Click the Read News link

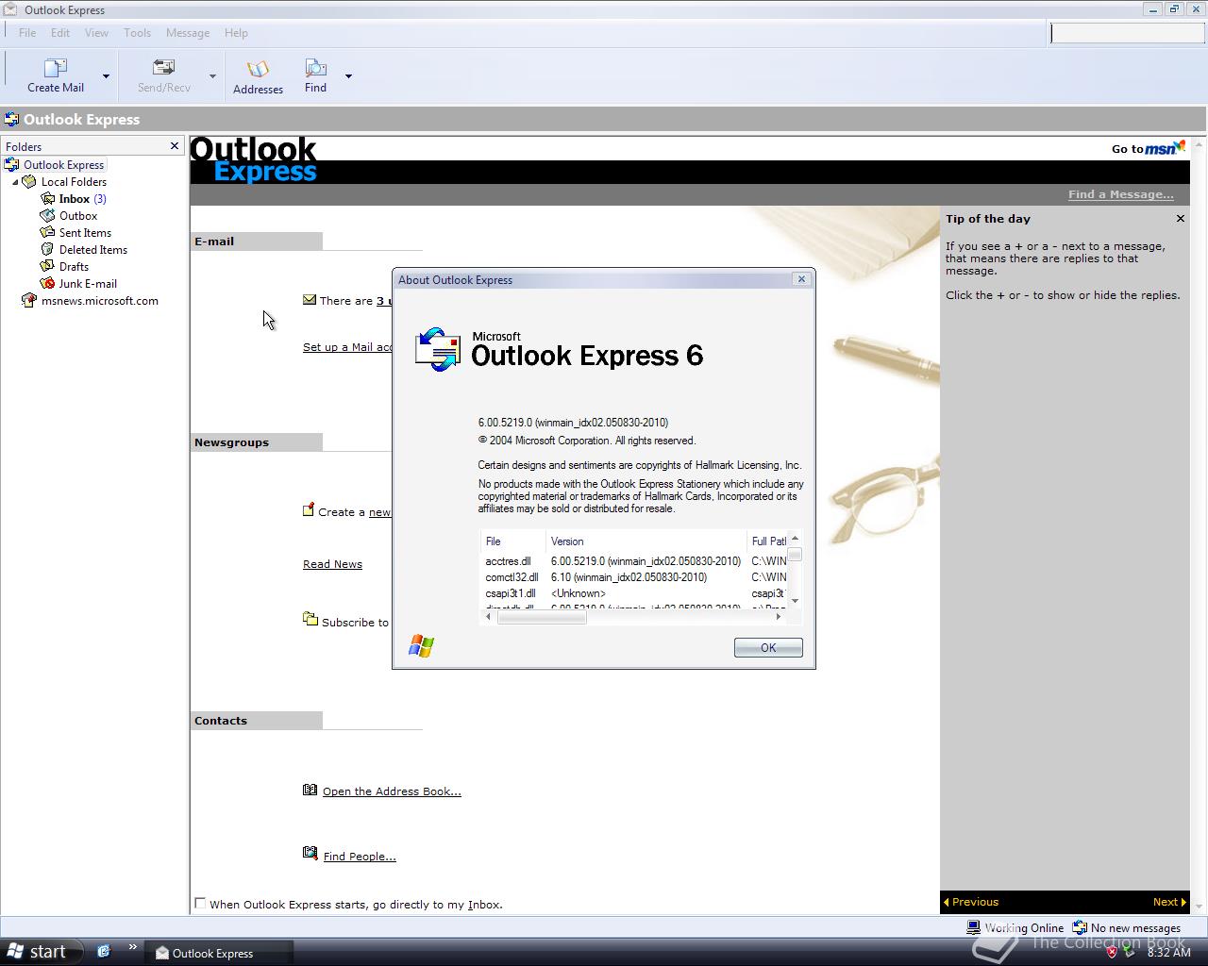pyautogui.click(x=332, y=564)
